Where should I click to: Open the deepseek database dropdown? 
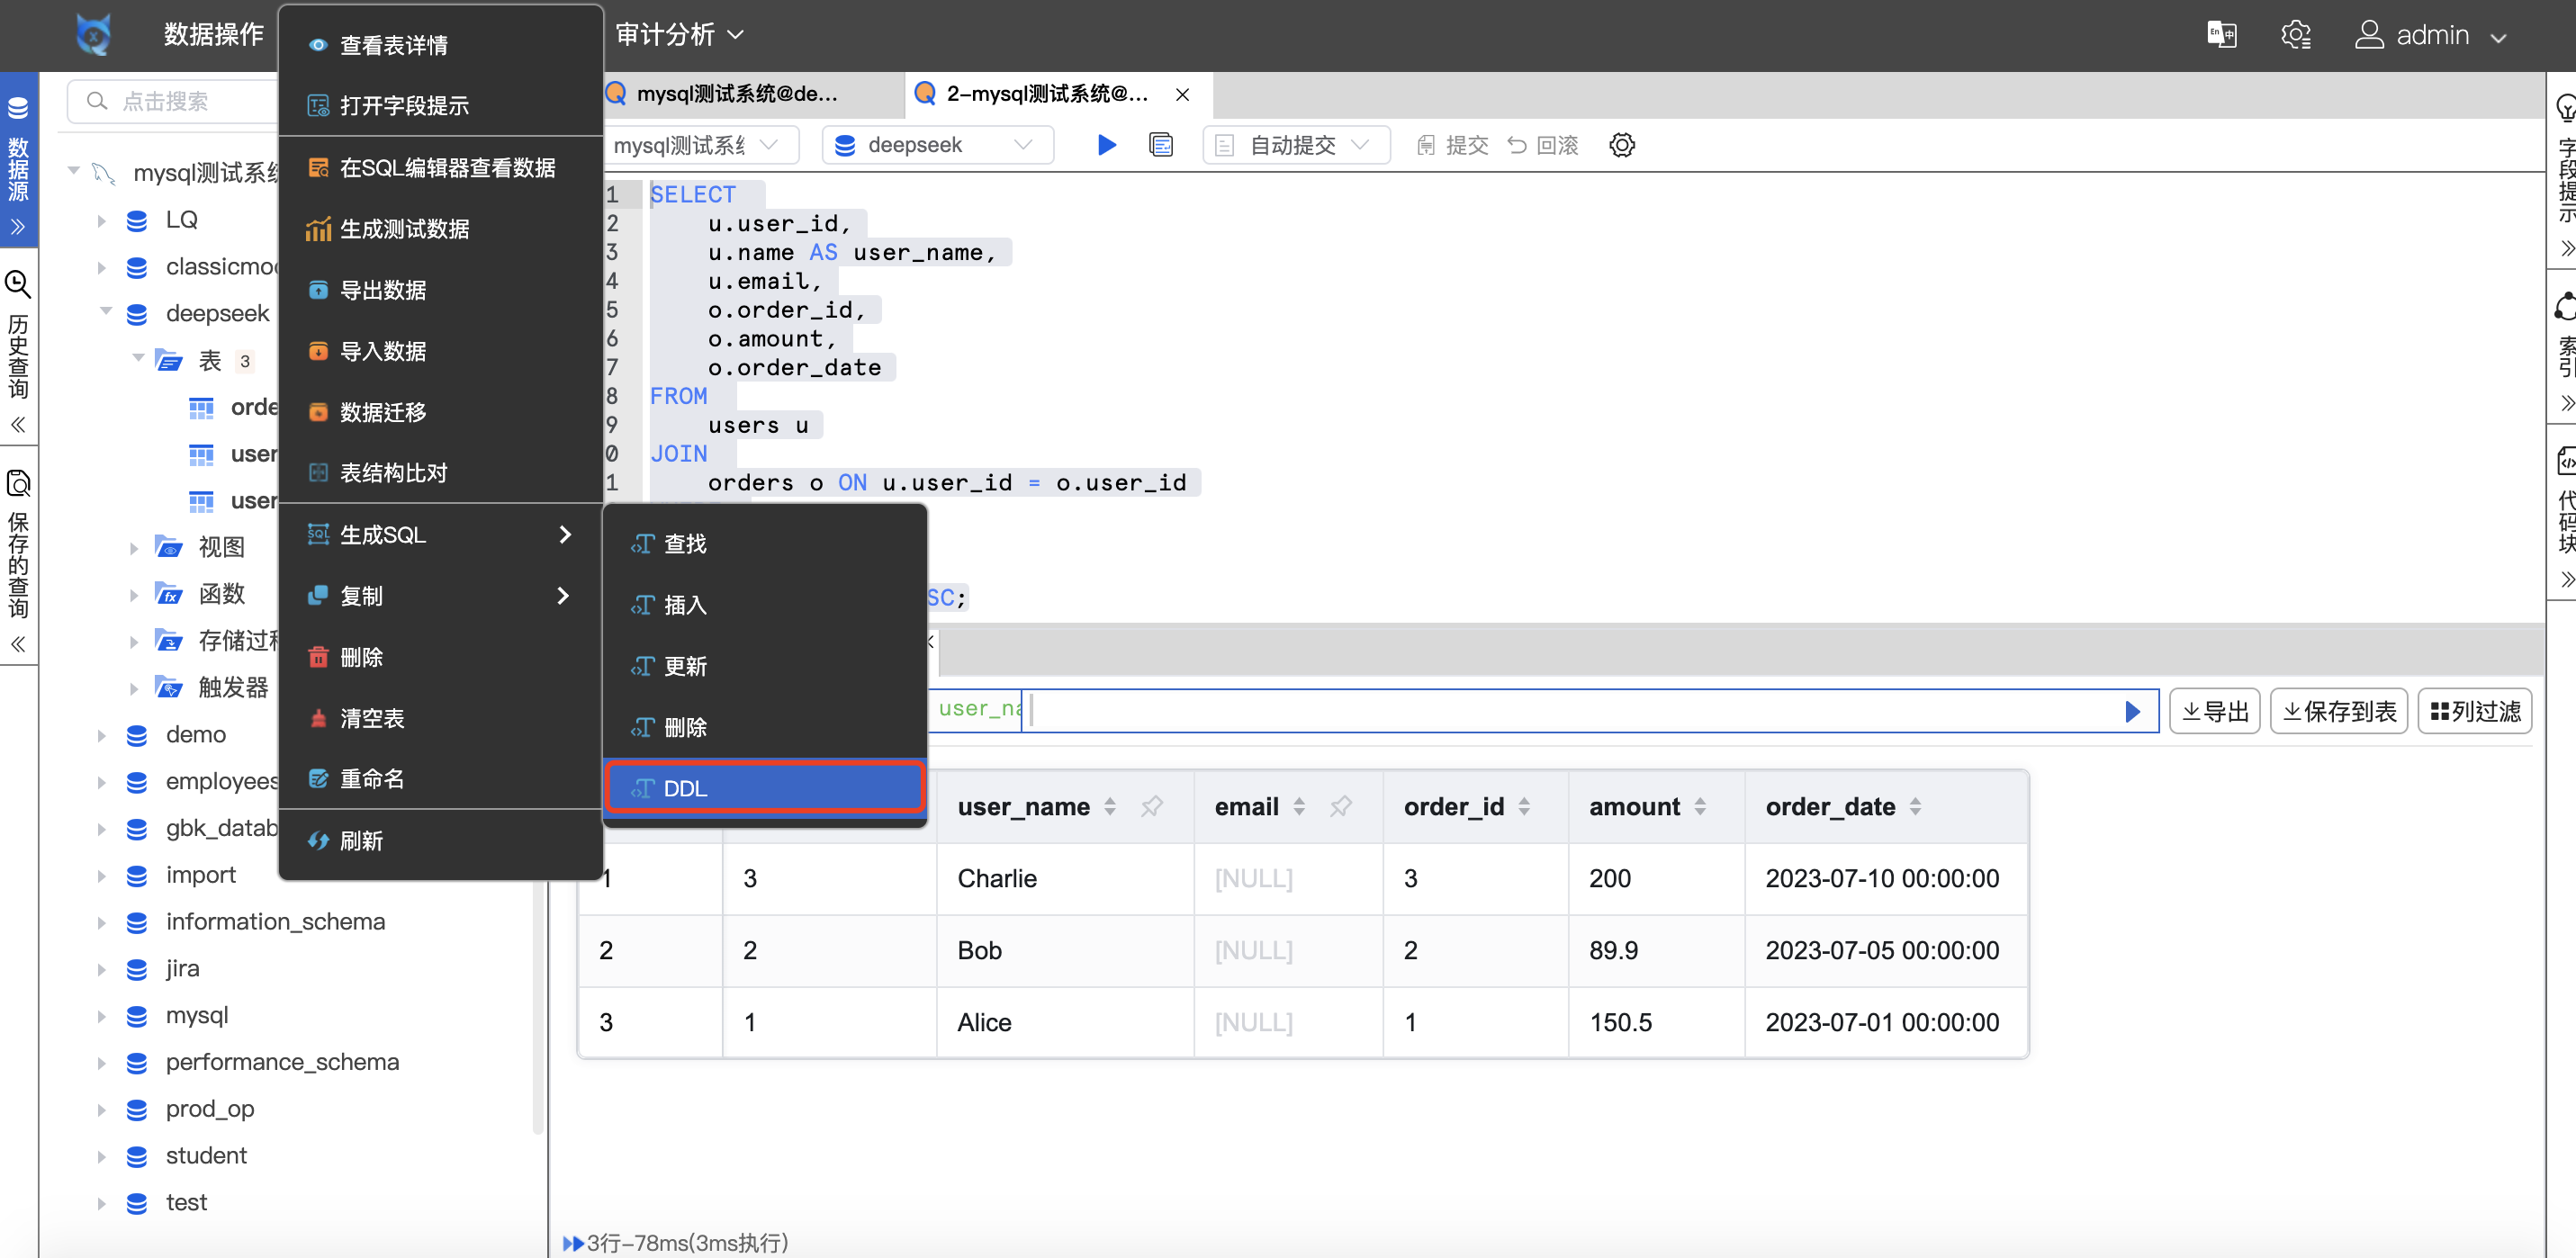click(x=937, y=145)
